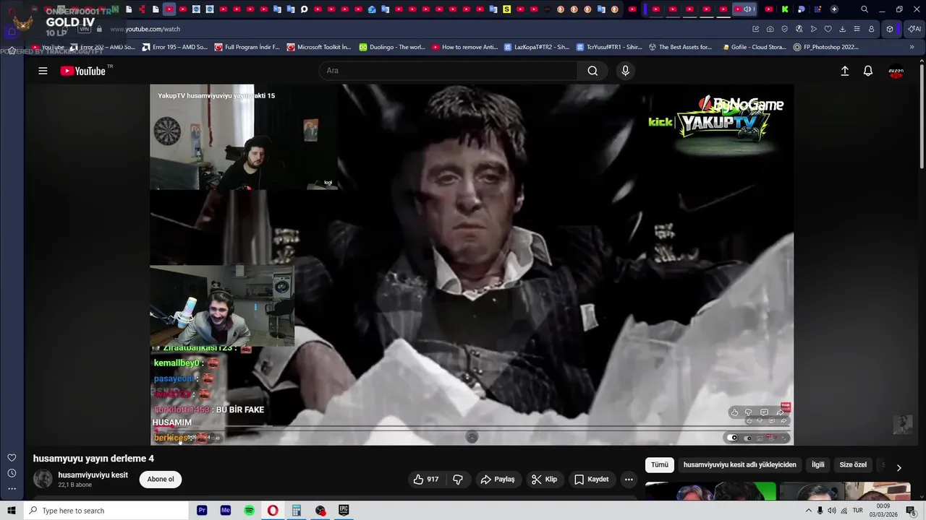Open the TcrYusuf#TR1 bookmark
The image size is (926, 520).
pos(609,47)
